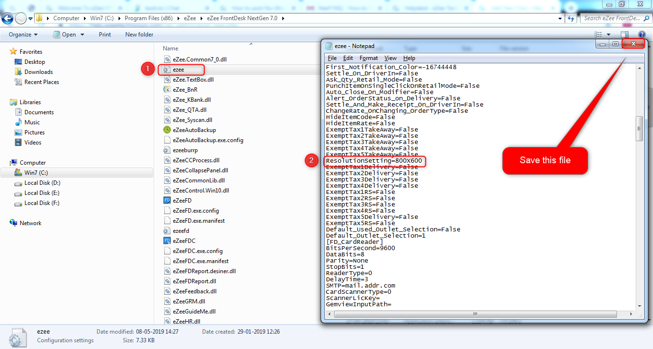Open the recent locations dropdown arrow

tap(30, 19)
